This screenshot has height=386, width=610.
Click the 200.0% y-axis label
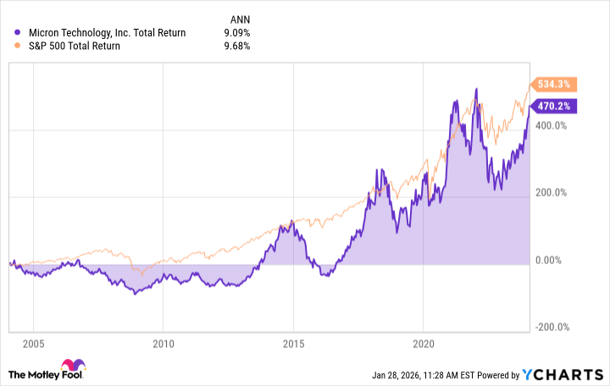550,193
